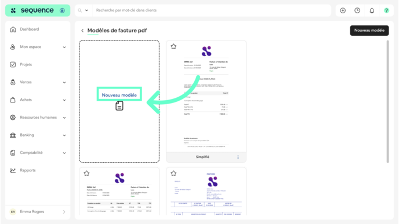Expand the Mon espace chevron
The height and width of the screenshot is (224, 399).
pyautogui.click(x=64, y=47)
